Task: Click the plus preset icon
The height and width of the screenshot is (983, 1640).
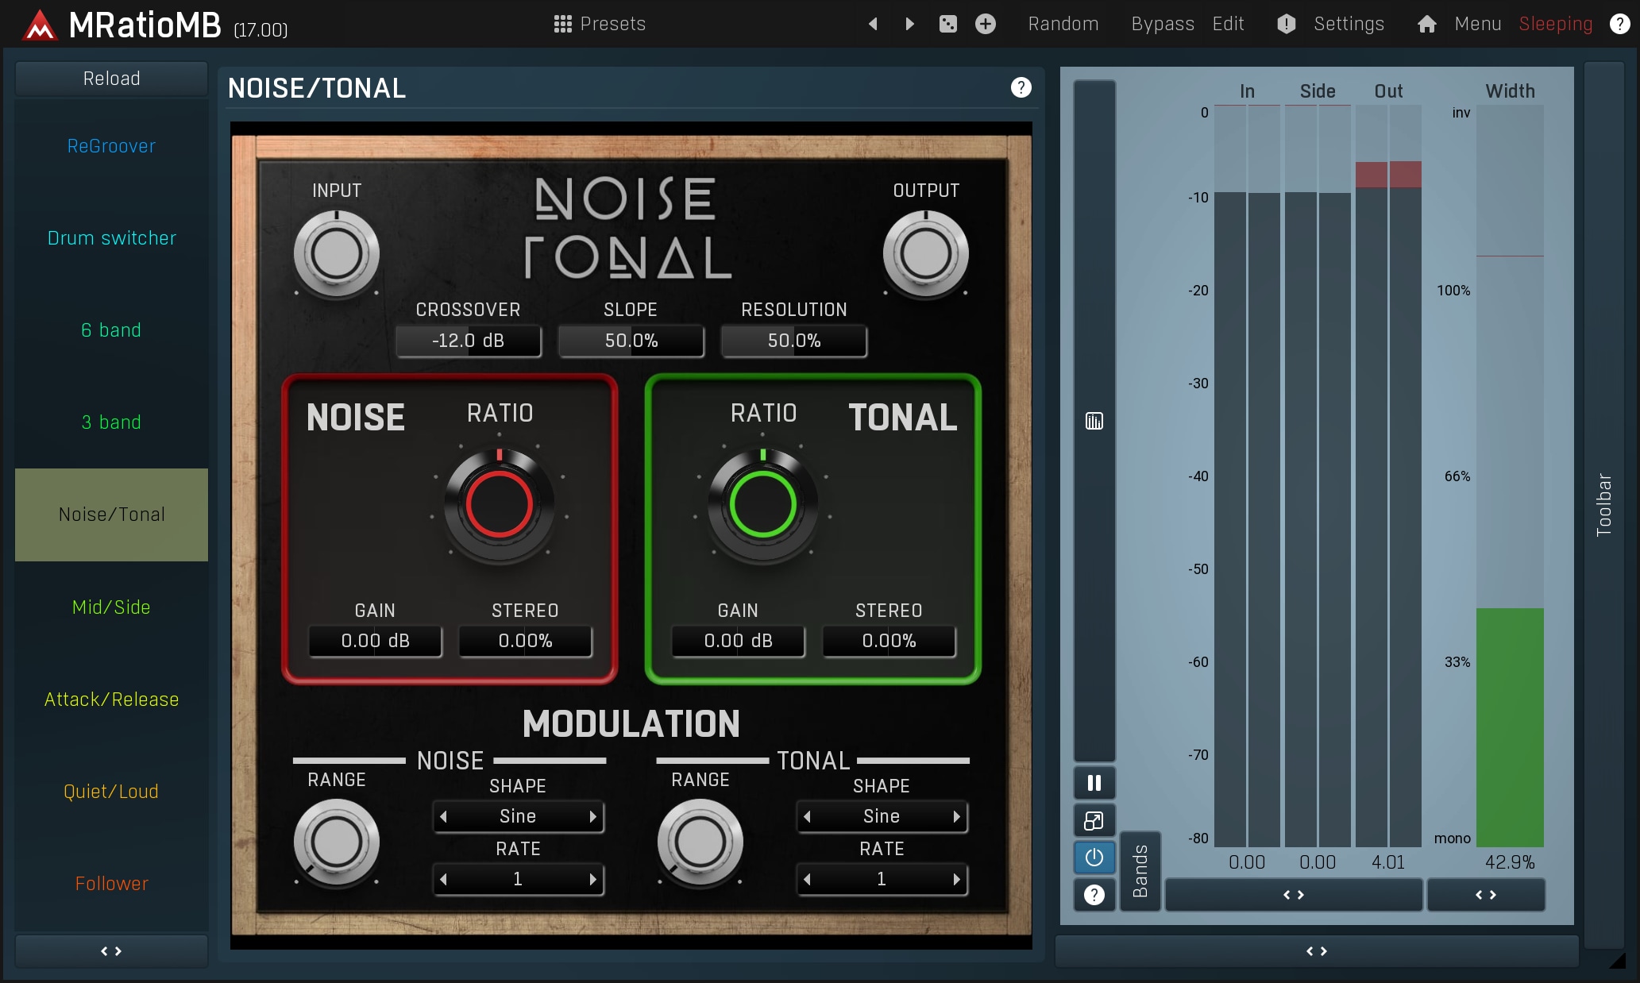Action: [x=985, y=24]
